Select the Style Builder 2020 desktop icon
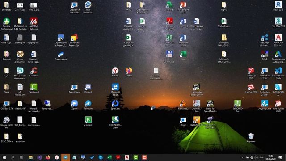This screenshot has width=286, height=161. tap(278, 106)
